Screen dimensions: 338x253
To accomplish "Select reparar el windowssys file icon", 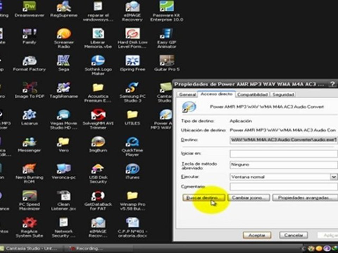I will point(98,11).
